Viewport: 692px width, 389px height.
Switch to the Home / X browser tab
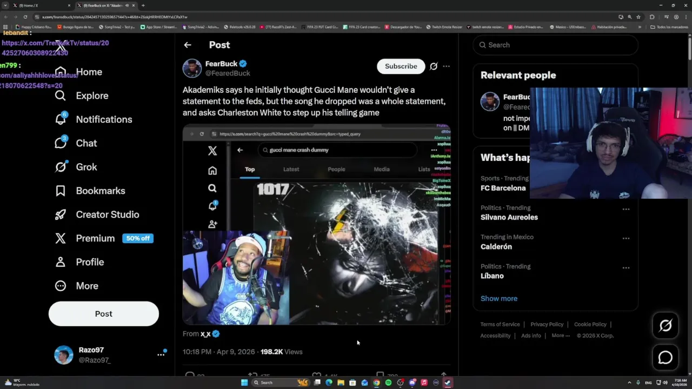pyautogui.click(x=42, y=5)
